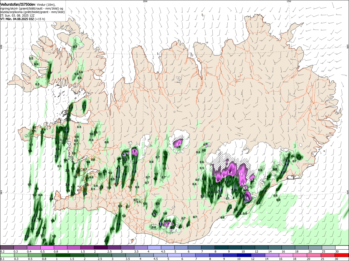349x261 pixels.
Task: Click the pale pink 16 swatch in lower legend row
Action: (x=286, y=255)
